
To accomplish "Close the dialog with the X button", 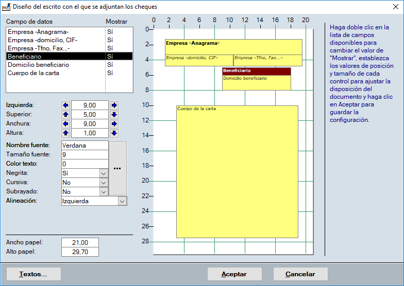I will (396, 7).
